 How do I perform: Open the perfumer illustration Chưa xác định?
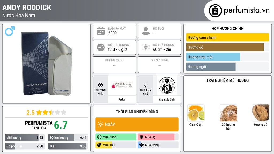tap(167, 85)
